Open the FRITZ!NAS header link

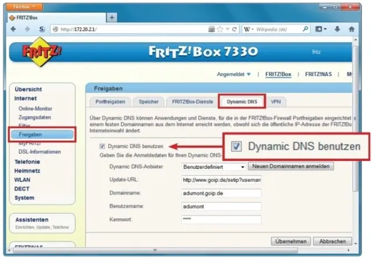(319, 74)
